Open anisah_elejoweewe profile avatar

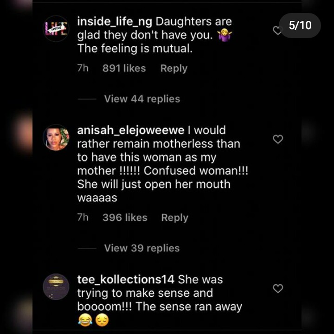(x=56, y=137)
